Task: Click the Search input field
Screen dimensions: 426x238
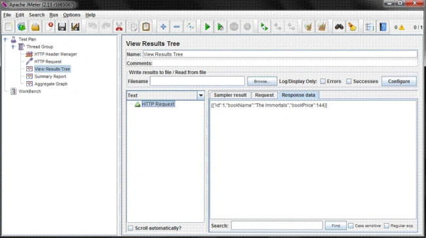Action: pos(277,226)
